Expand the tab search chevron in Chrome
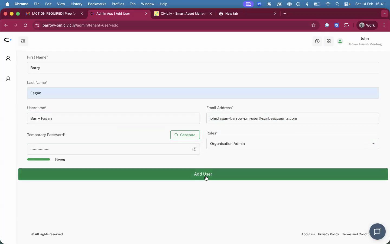 [x=384, y=14]
